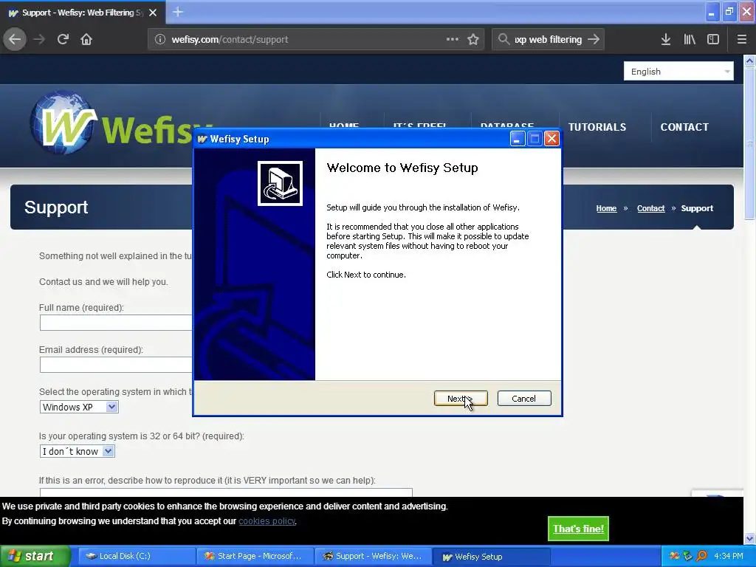
Task: Click the taskbar clock showing 4:34 PM
Action: (728, 556)
